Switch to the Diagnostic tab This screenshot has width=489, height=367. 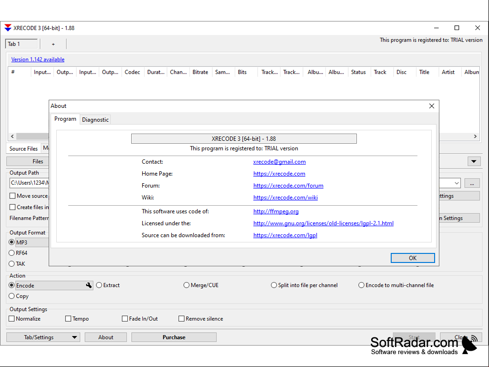point(95,119)
